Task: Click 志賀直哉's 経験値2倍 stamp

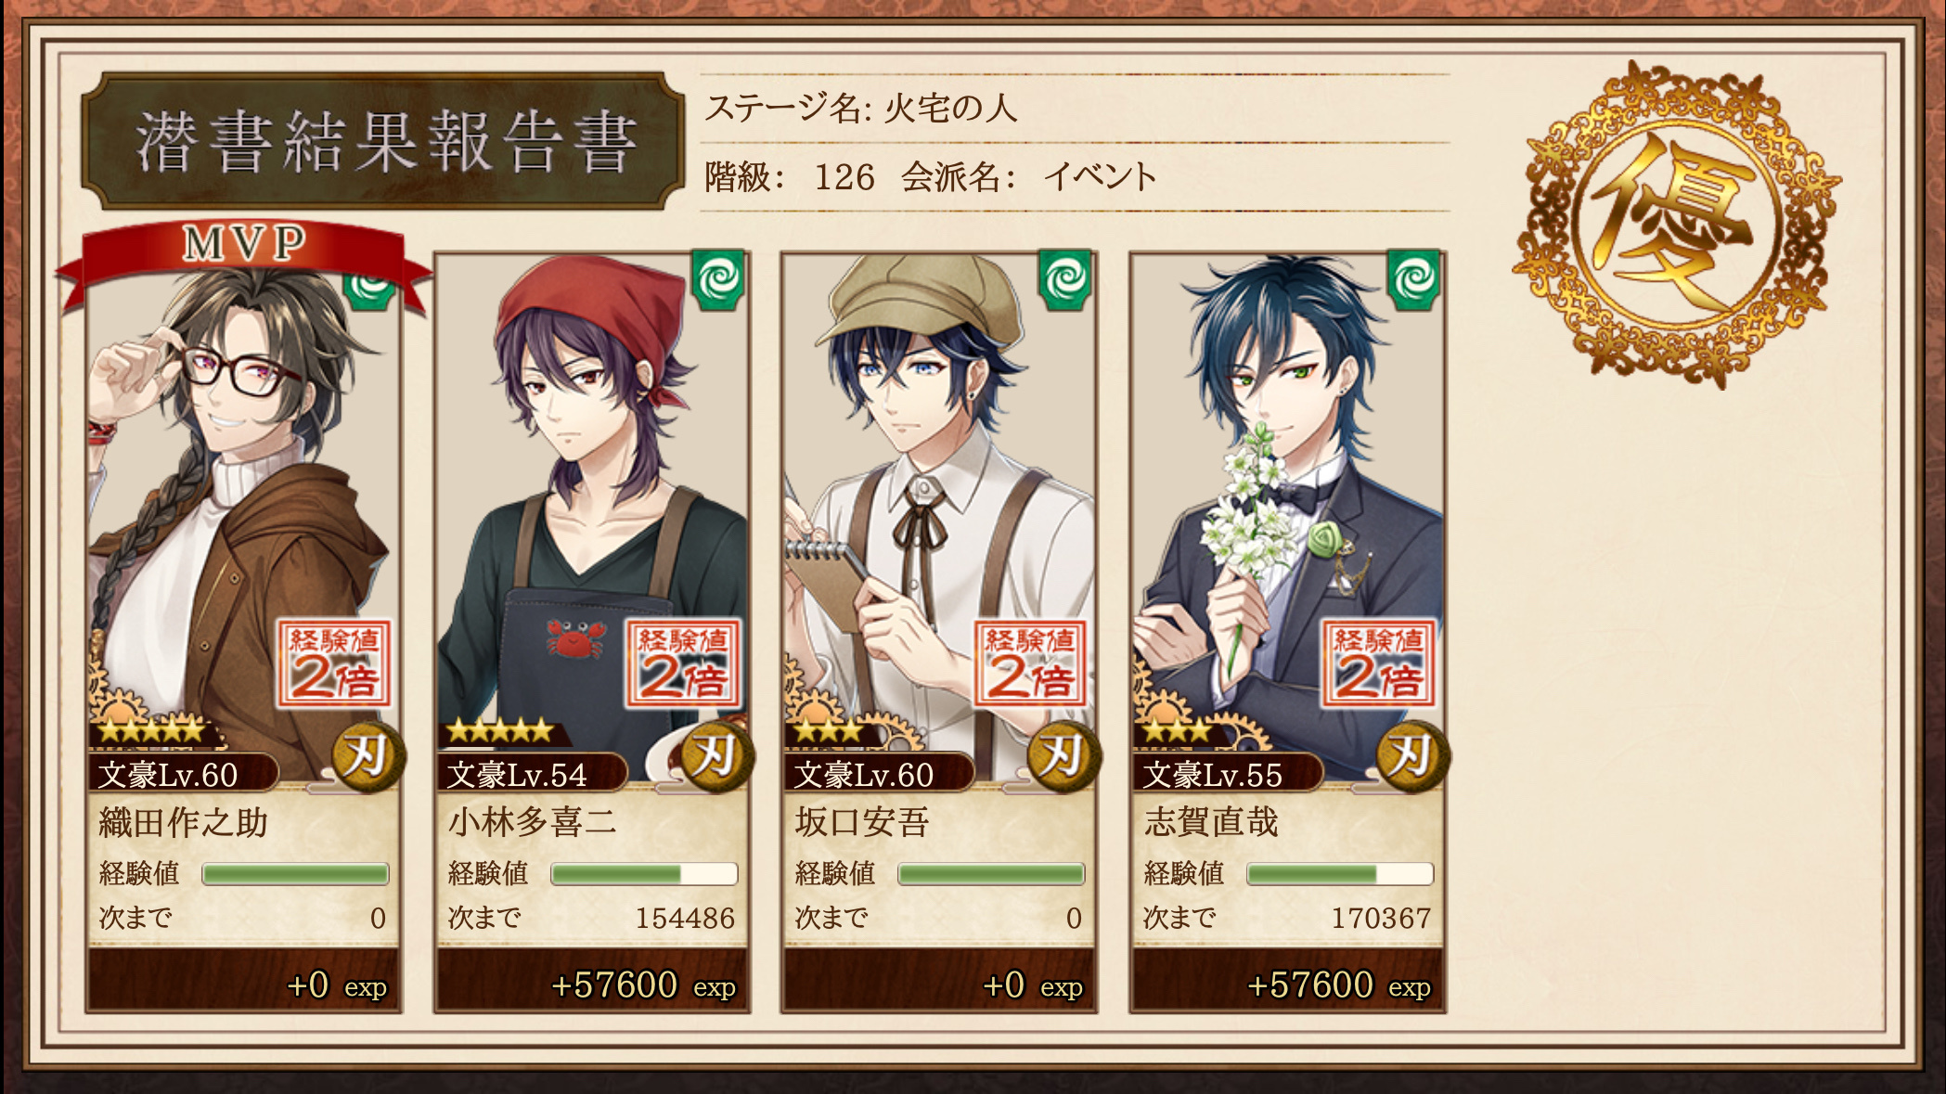Action: coord(1379,664)
